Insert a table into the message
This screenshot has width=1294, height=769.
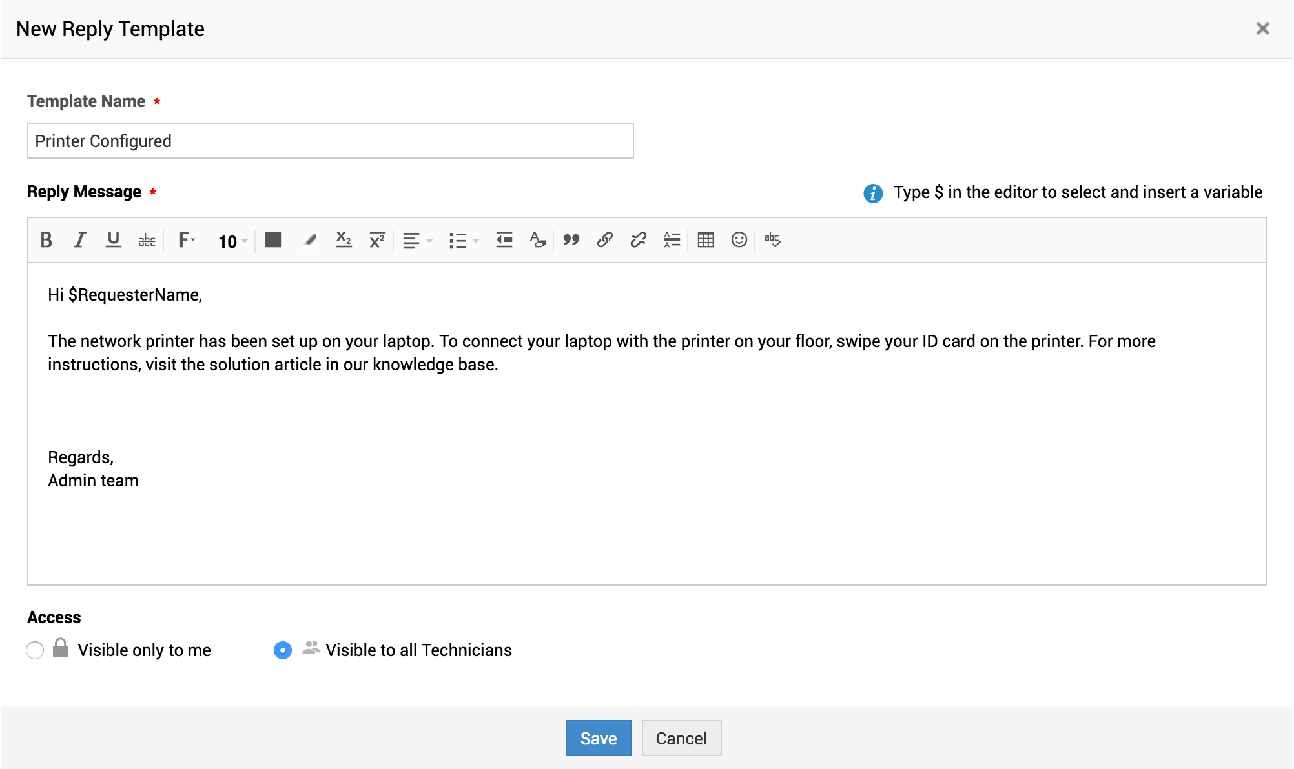[x=705, y=240]
